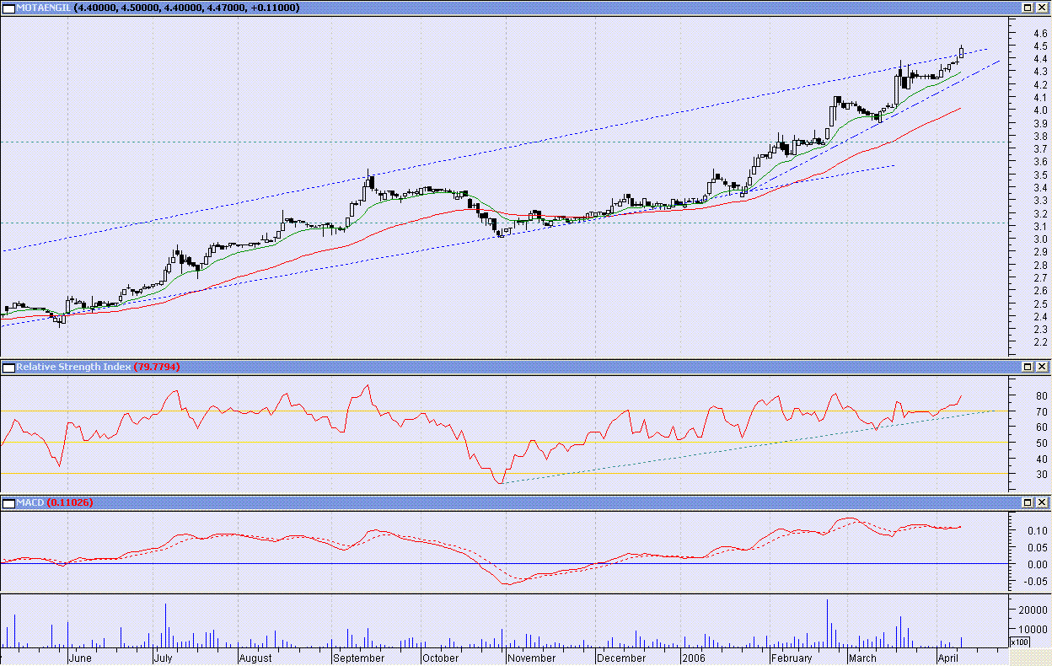The image size is (1052, 666).
Task: Select the last candlestick near 4.5 in April
Action: coord(961,52)
